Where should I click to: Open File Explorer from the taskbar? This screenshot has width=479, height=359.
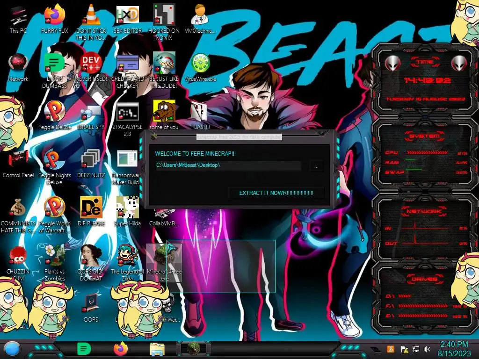coord(157,349)
